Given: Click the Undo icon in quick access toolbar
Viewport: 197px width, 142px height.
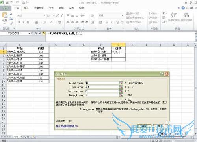Looking at the screenshot, I should 11,2.
